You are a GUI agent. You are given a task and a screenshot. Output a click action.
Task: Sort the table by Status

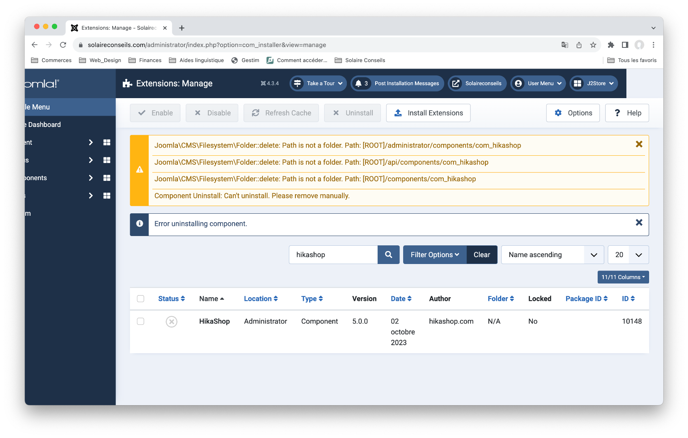[171, 299]
